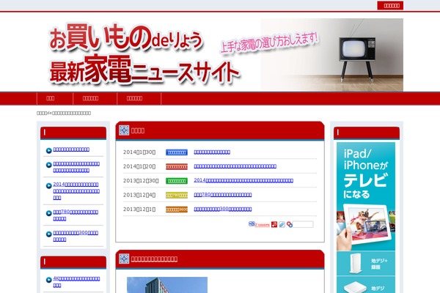Click the building photo thumbnail in the lower section
This screenshot has width=440, height=293.
[x=167, y=285]
